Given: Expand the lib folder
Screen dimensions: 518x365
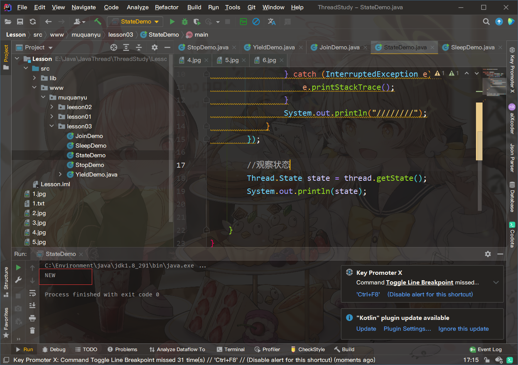Looking at the screenshot, I should (35, 78).
